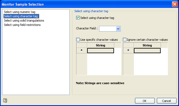Enable Ignore certain character values
This screenshot has height=106, width=179.
124,40
